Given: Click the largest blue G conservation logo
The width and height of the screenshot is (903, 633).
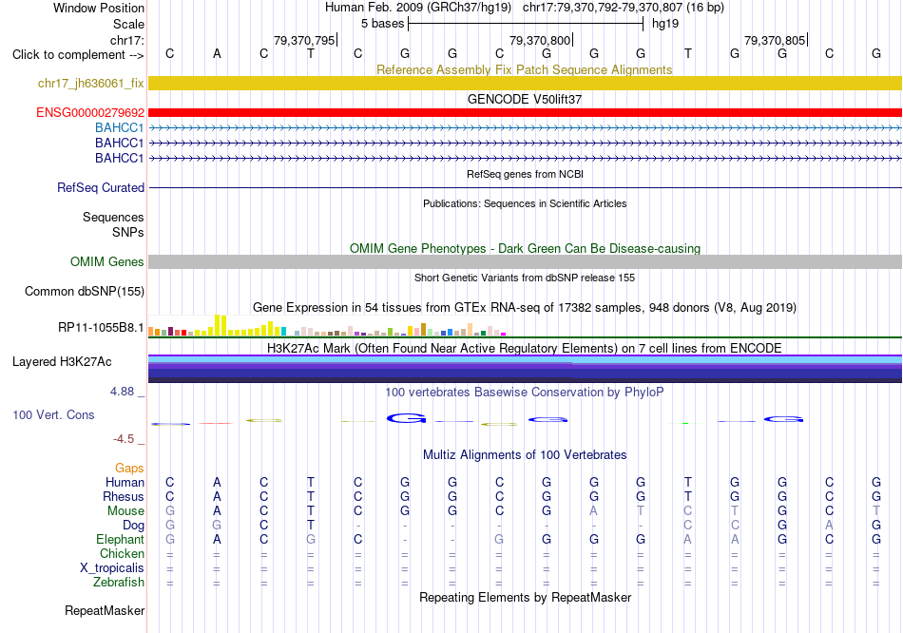Looking at the screenshot, I should click(x=406, y=419).
